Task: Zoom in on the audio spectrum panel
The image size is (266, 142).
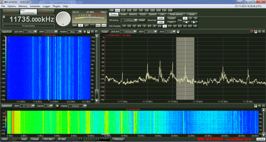Action: pyautogui.click(x=260, y=32)
